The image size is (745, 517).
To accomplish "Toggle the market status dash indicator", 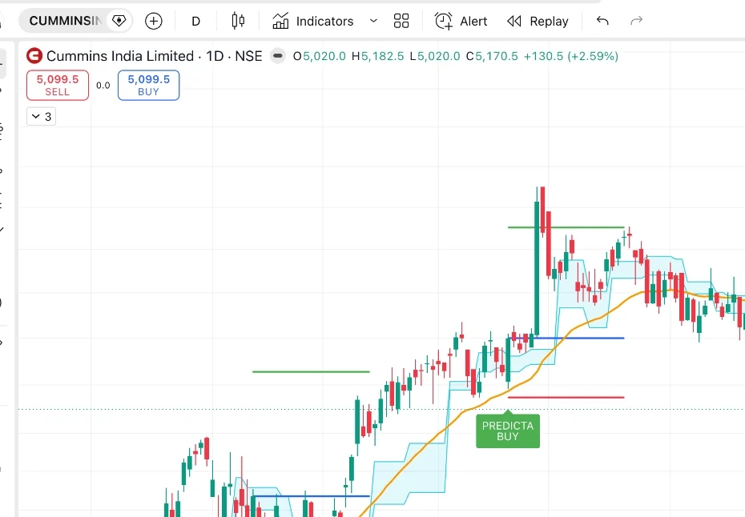I will tap(277, 56).
